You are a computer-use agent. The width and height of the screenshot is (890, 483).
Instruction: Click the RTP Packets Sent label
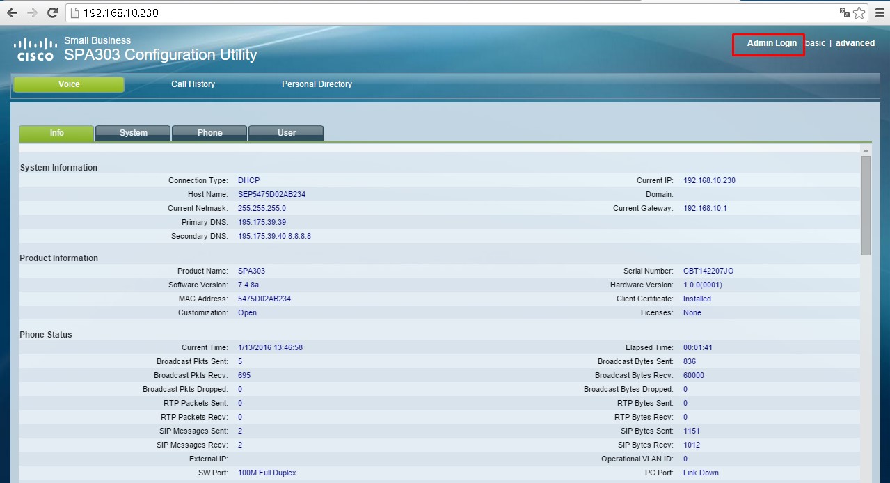pos(194,403)
